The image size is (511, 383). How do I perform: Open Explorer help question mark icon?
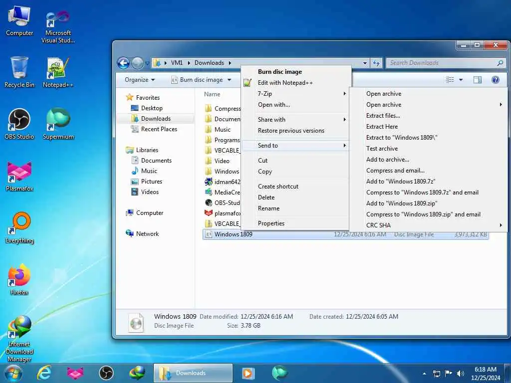(x=496, y=80)
